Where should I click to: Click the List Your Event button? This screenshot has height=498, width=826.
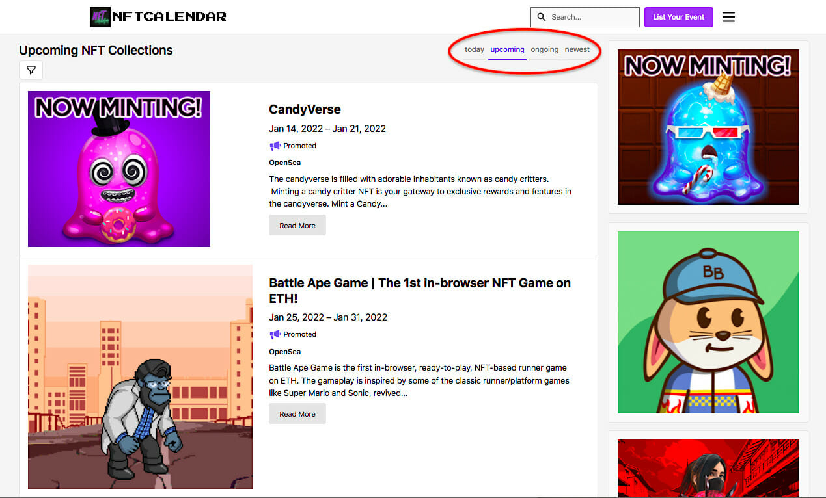point(679,17)
